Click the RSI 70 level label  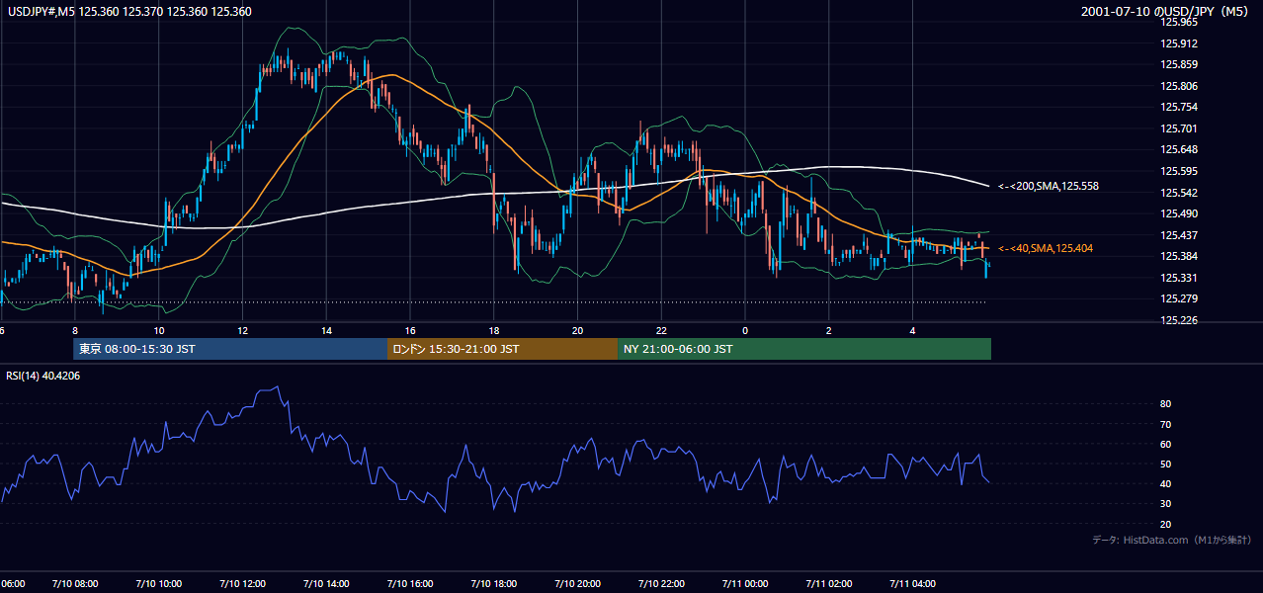[x=1166, y=424]
